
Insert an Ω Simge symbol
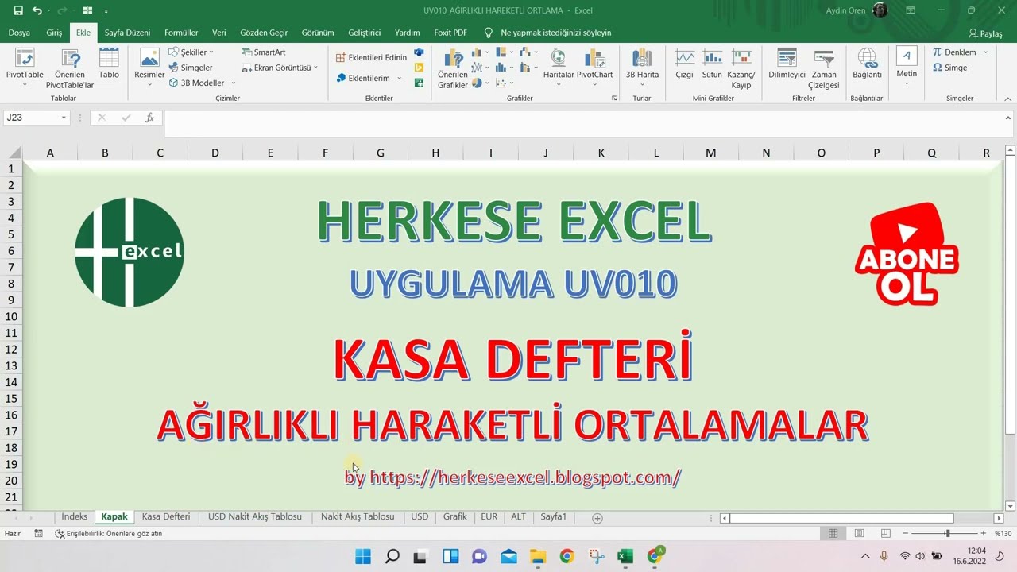pyautogui.click(x=949, y=68)
